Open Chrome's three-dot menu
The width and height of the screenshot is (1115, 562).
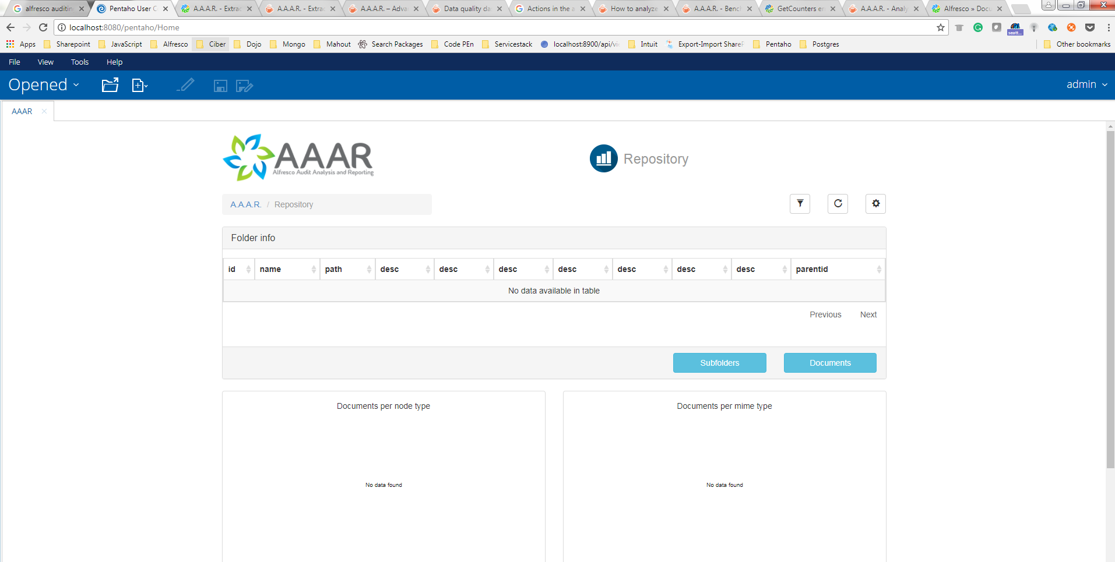[x=1108, y=27]
